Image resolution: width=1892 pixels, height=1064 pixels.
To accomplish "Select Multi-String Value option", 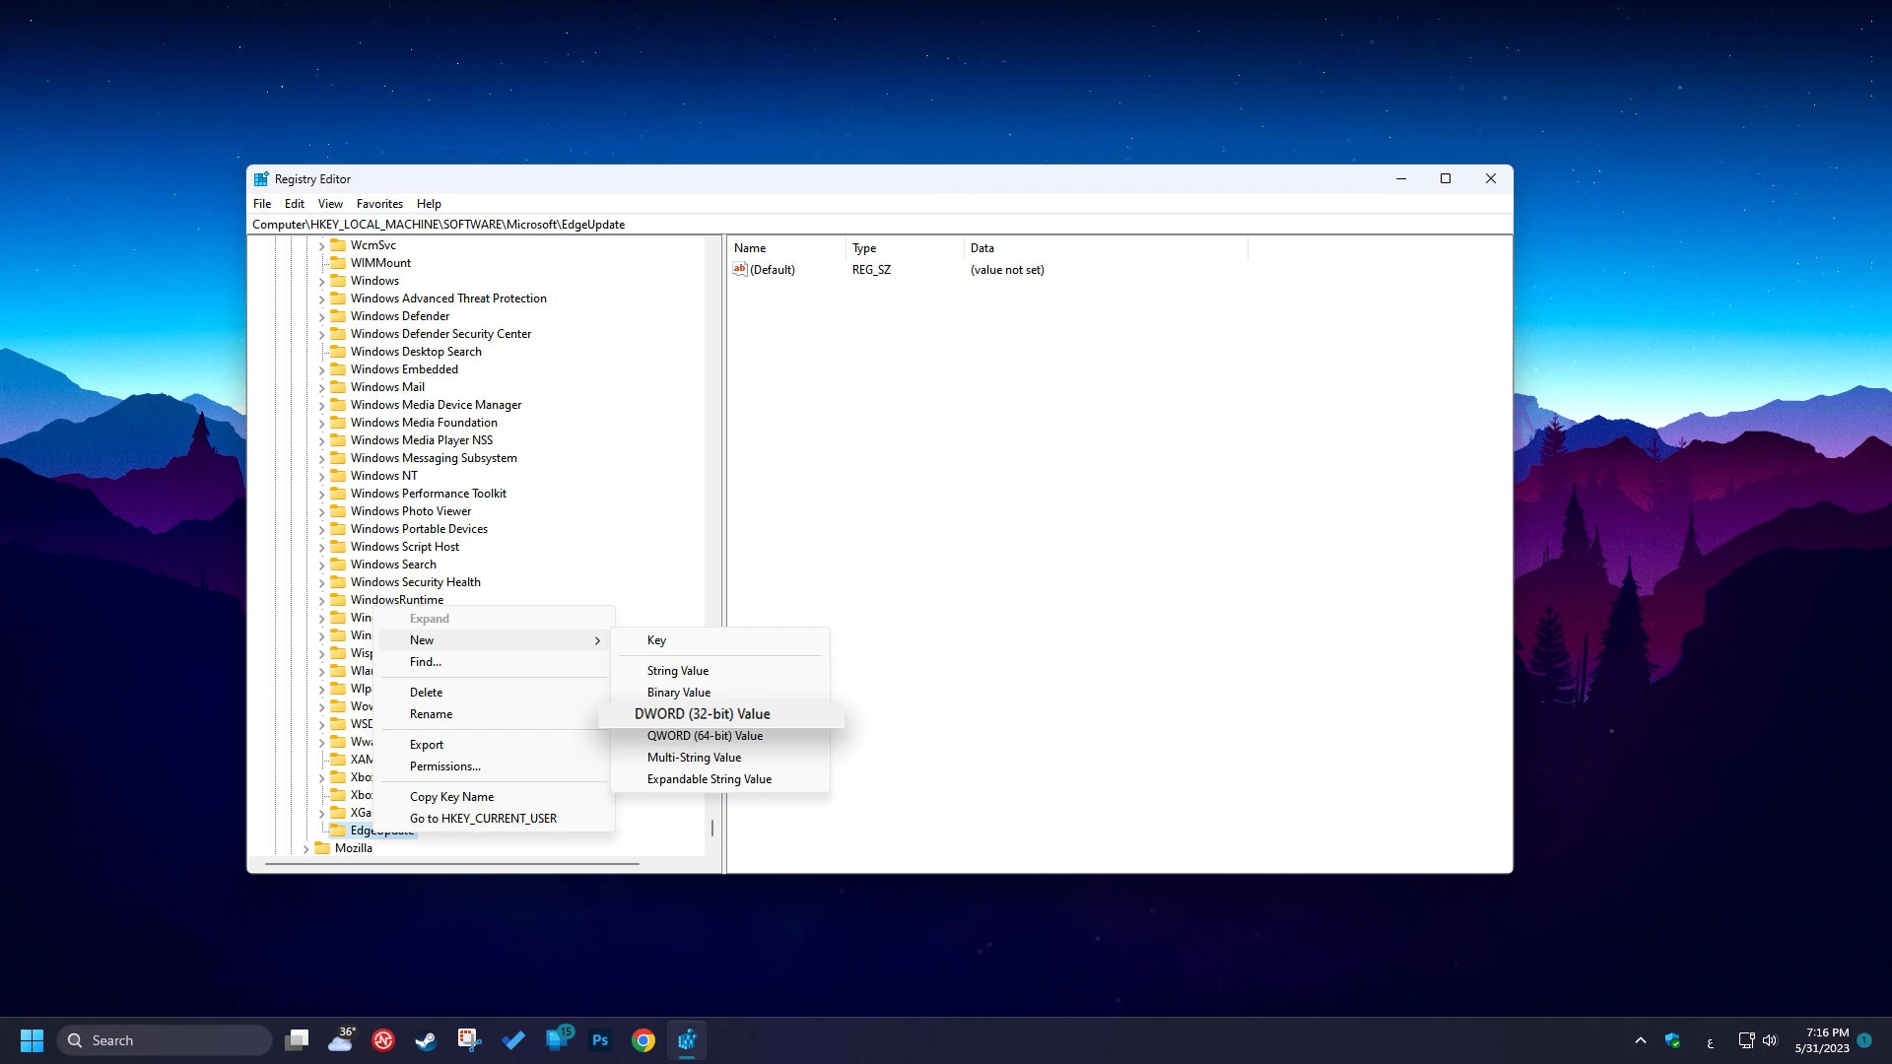I will 720,758.
